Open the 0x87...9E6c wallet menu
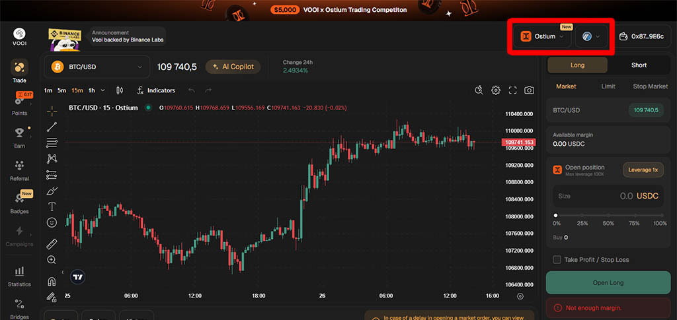 click(x=641, y=36)
